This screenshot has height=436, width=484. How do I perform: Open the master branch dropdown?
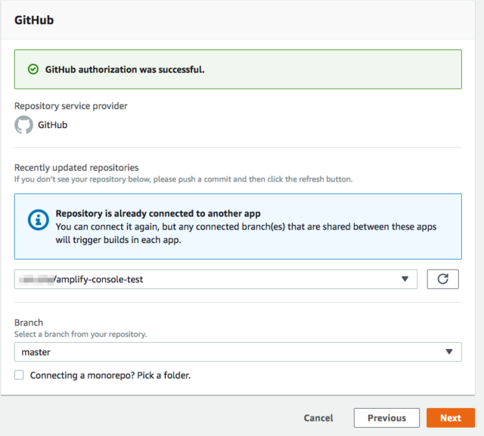coord(238,352)
